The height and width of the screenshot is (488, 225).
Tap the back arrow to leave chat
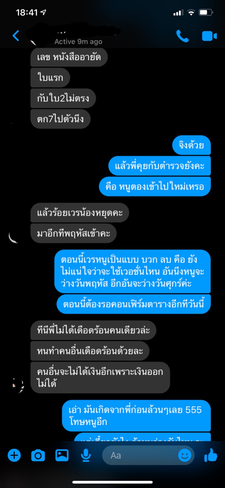(16, 35)
